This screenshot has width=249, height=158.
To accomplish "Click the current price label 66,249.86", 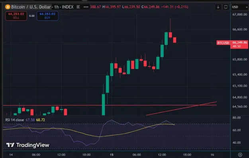I will [240, 43].
